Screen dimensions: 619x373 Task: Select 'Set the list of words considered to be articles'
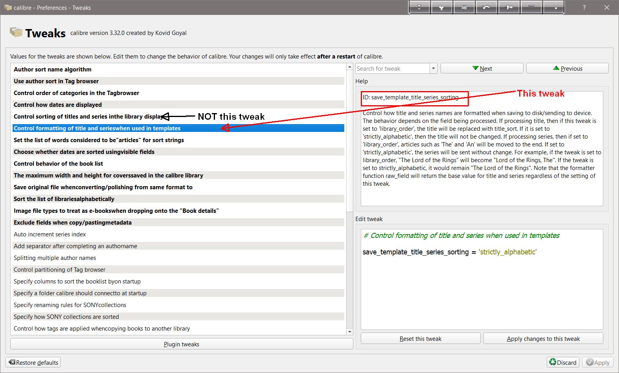tap(178, 140)
